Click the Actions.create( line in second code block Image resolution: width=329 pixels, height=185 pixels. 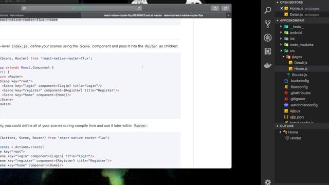coord(22,147)
